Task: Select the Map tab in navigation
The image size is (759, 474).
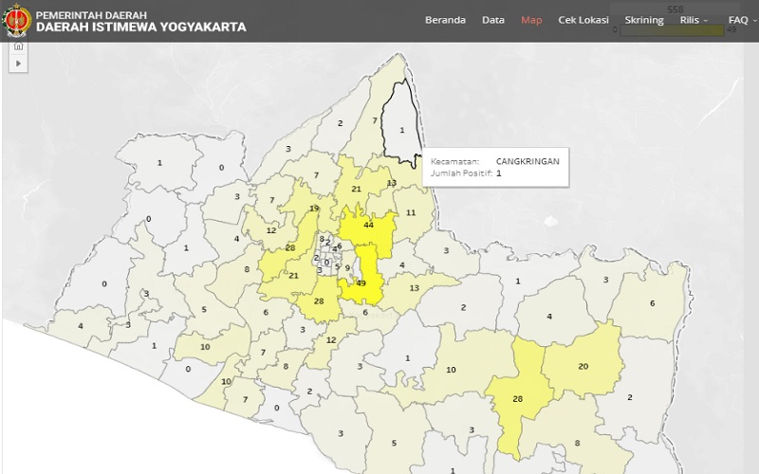Action: [531, 20]
